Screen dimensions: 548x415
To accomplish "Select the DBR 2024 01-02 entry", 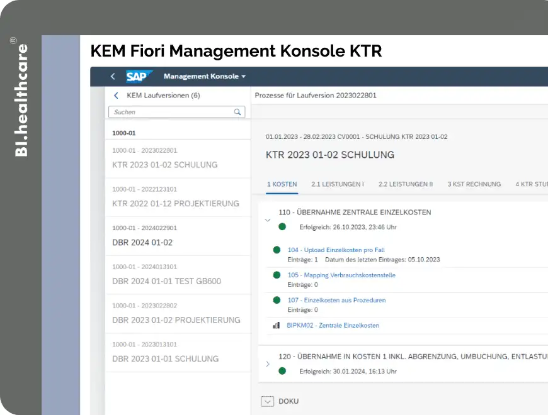I will 178,236.
